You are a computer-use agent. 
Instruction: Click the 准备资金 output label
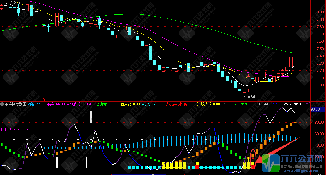pos(104,104)
